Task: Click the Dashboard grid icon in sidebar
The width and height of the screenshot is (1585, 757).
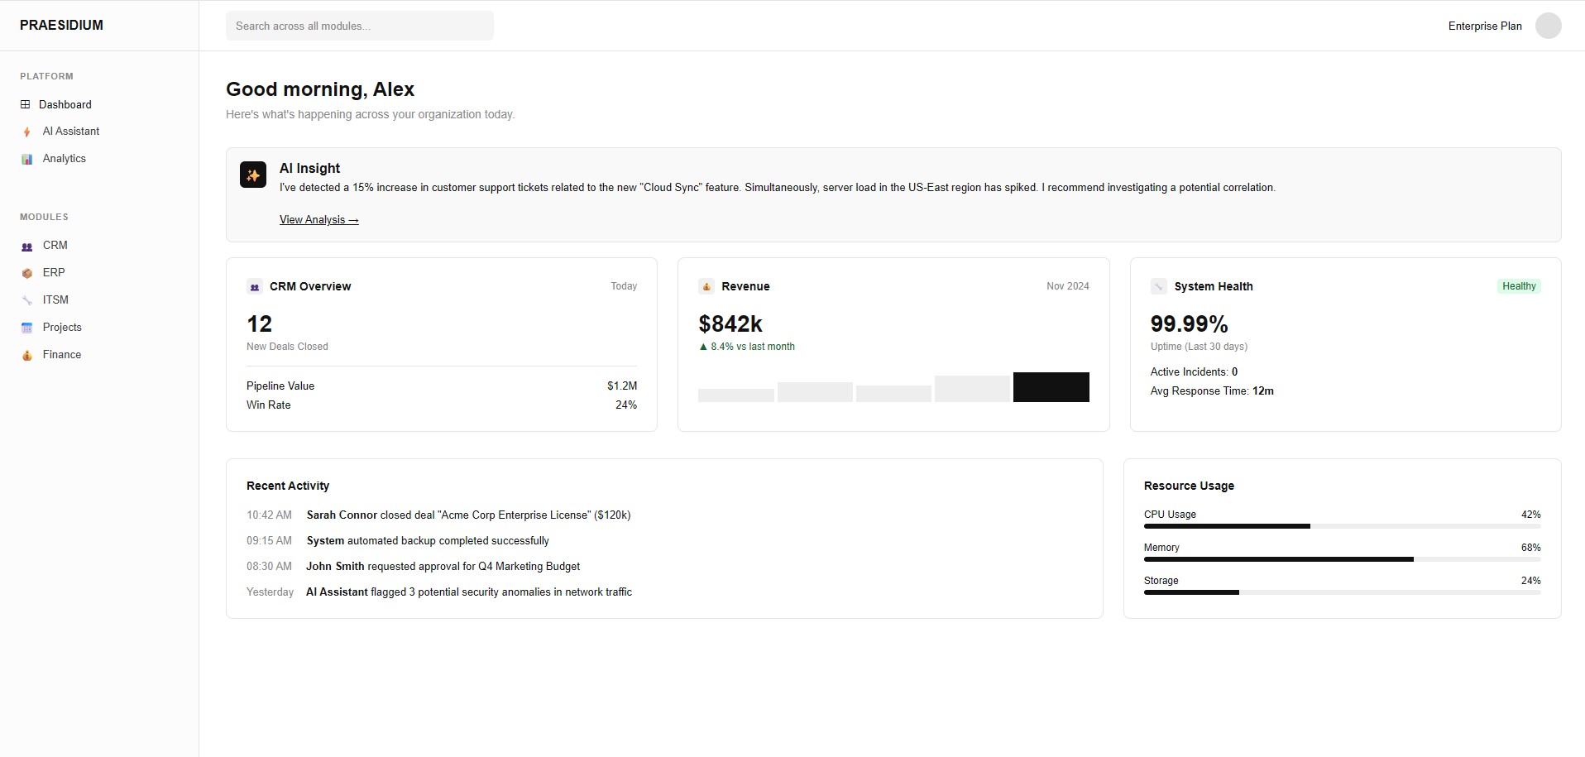Action: (x=25, y=104)
